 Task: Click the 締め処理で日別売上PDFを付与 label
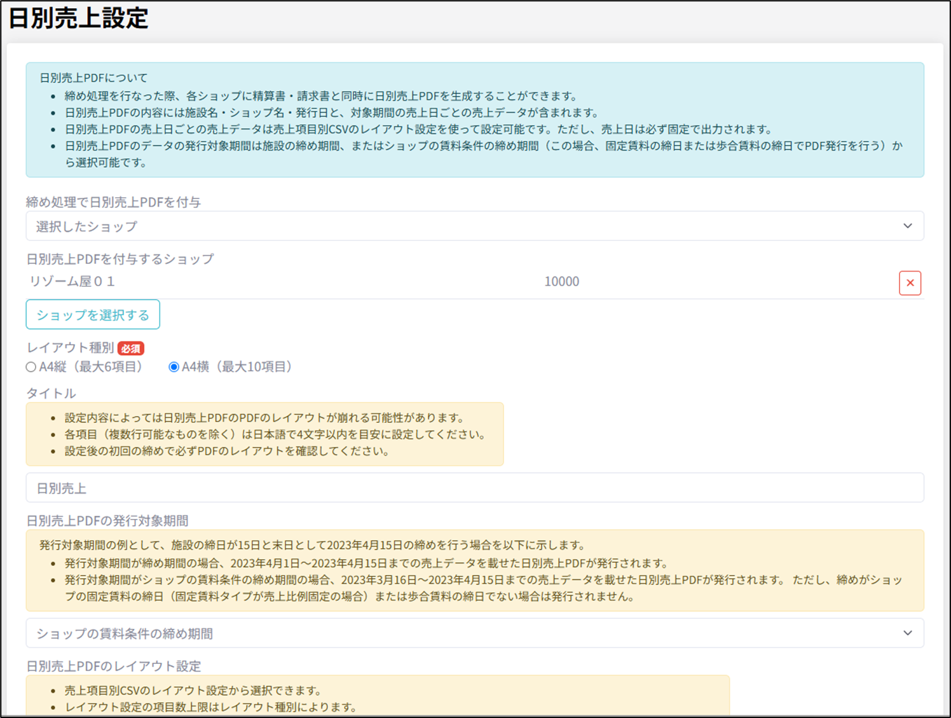click(x=113, y=202)
